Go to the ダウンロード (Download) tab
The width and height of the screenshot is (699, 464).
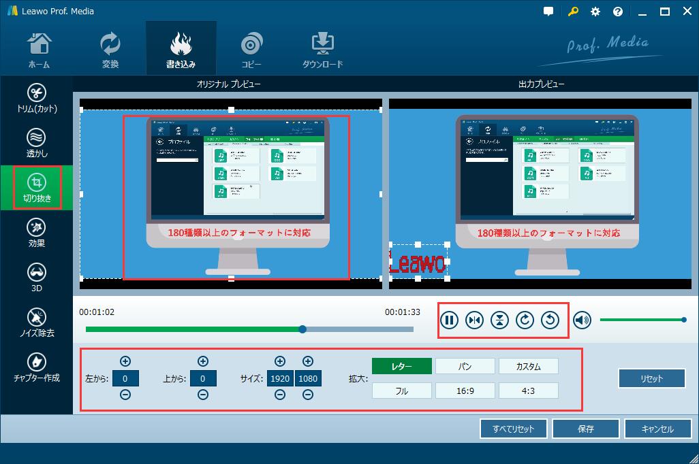[323, 50]
